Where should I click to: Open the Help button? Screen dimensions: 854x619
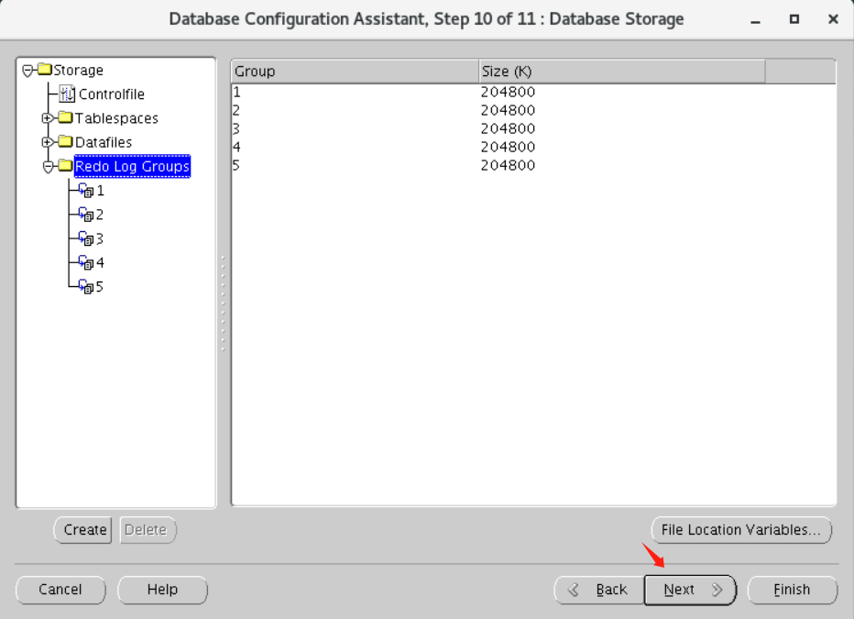click(162, 590)
